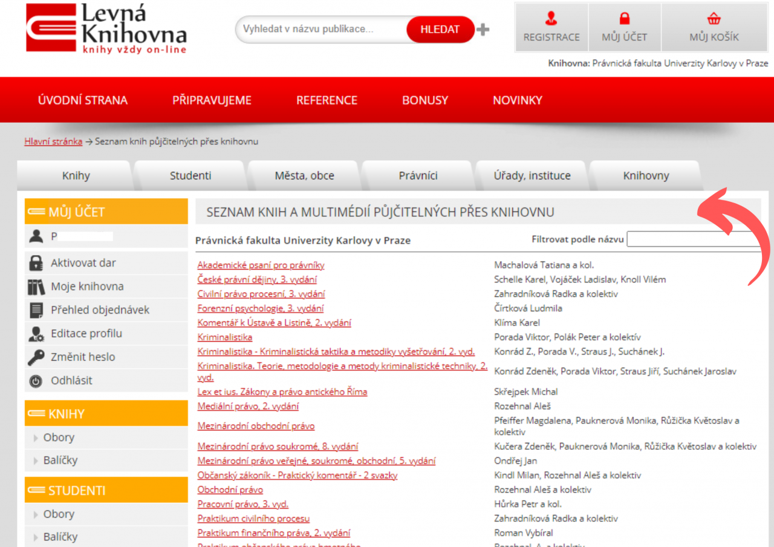Open Občanský zákoník - Praktický komentář link
This screenshot has height=547, width=774.
(x=298, y=476)
